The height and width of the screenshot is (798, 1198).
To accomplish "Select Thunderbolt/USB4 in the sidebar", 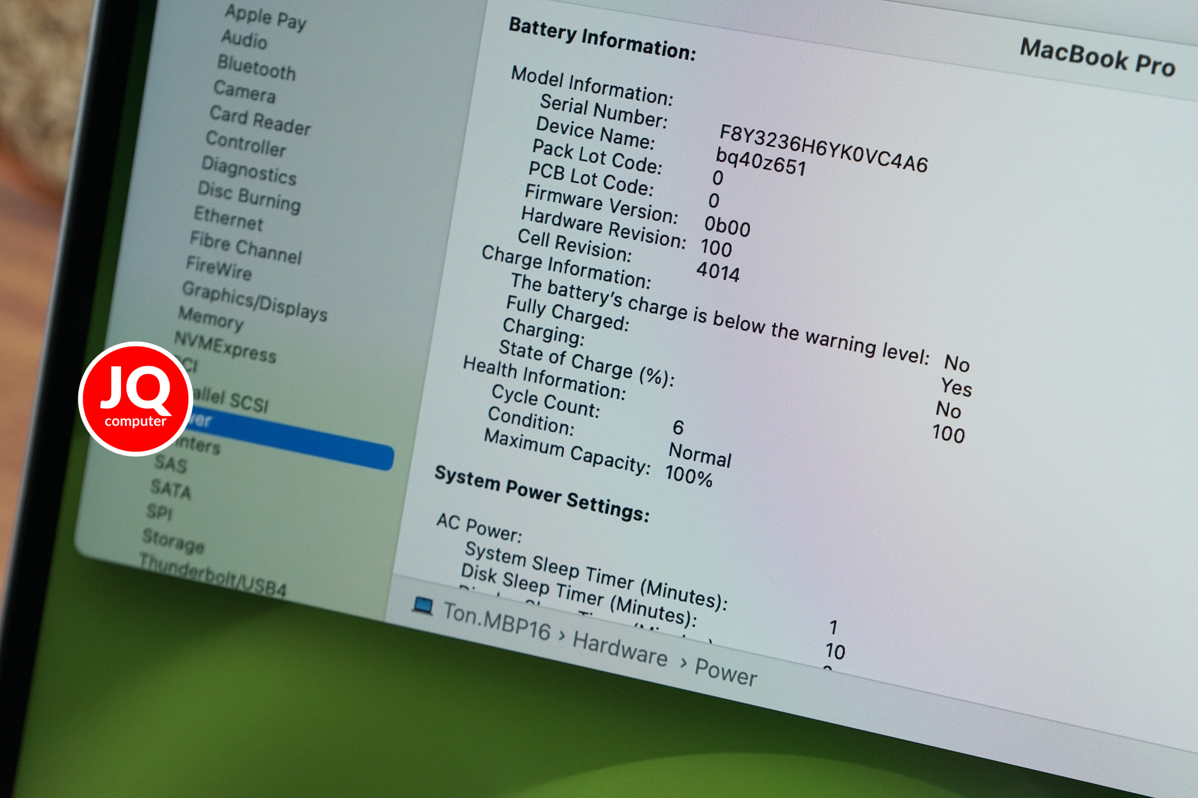I will click(x=213, y=576).
